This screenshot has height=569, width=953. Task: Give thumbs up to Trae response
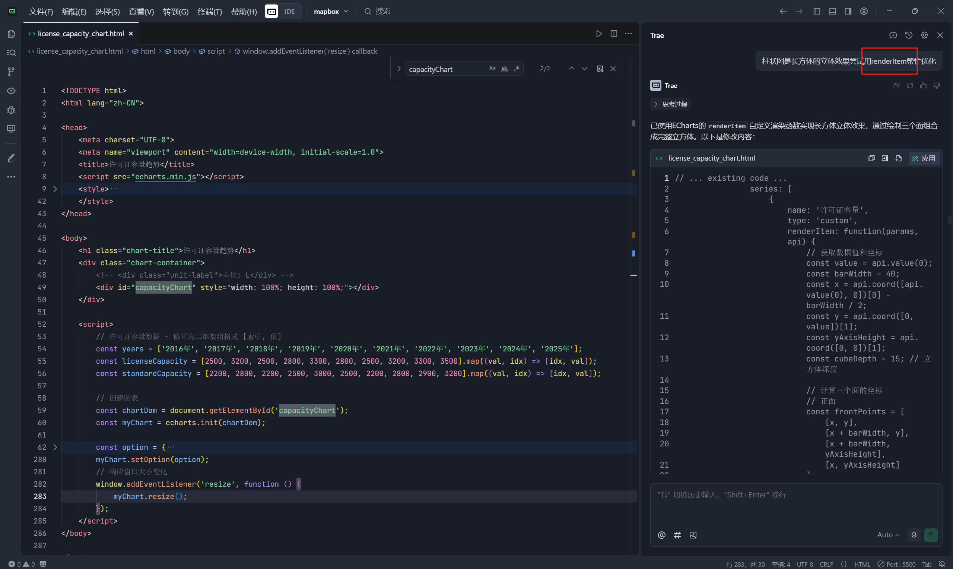tap(923, 85)
